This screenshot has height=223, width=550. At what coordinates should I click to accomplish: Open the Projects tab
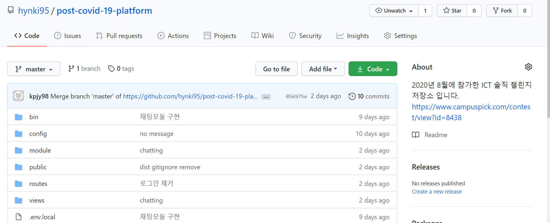tap(220, 36)
